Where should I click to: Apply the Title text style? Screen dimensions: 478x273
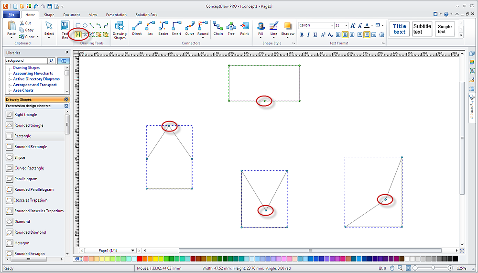tap(399, 29)
